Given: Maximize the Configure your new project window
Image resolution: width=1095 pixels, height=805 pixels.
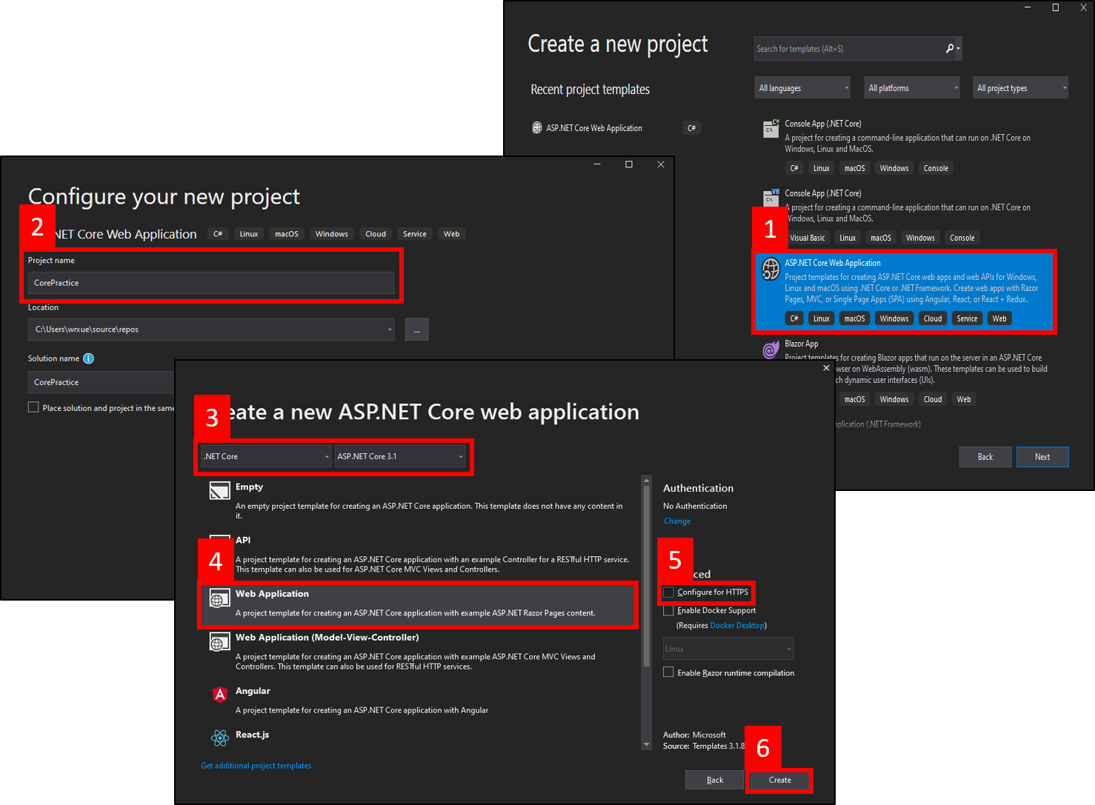Looking at the screenshot, I should pyautogui.click(x=629, y=164).
